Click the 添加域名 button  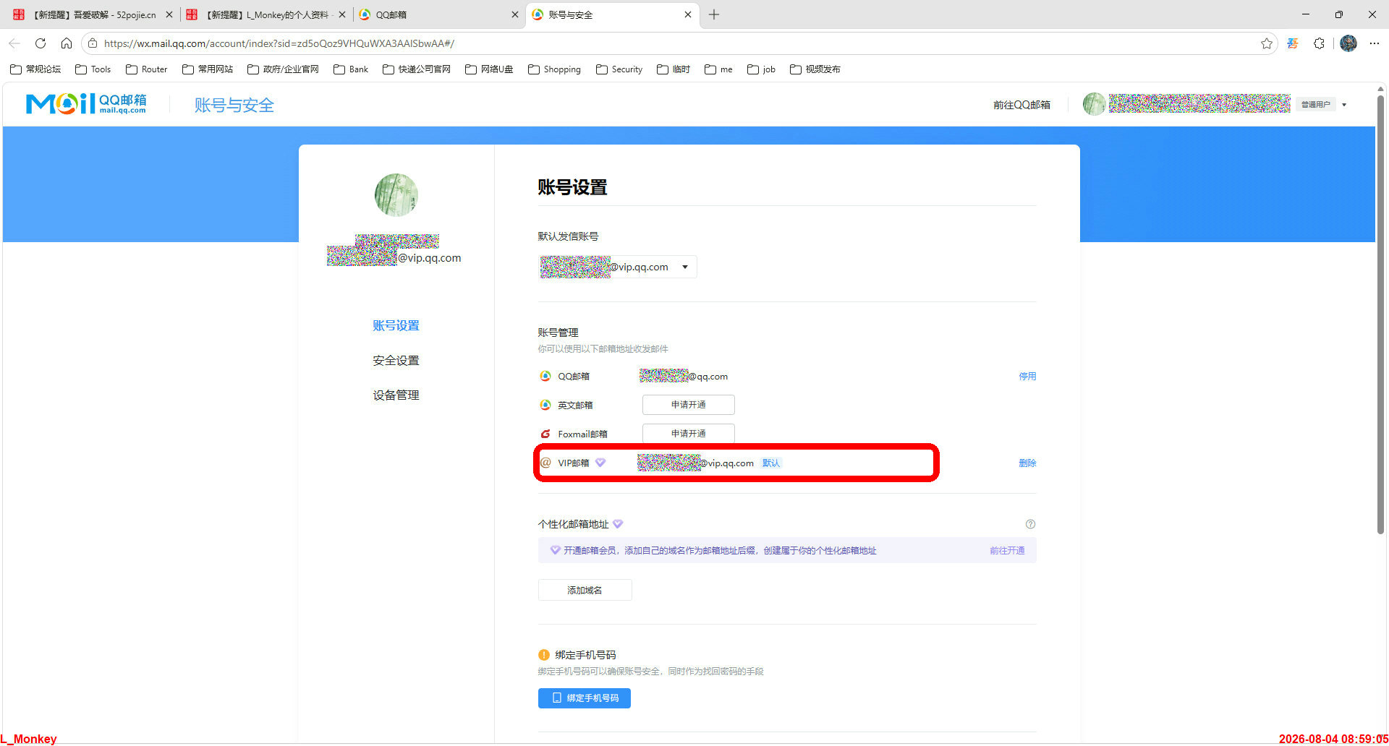tap(585, 590)
